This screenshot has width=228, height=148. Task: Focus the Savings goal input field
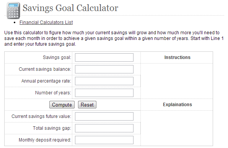pyautogui.click(x=104, y=57)
